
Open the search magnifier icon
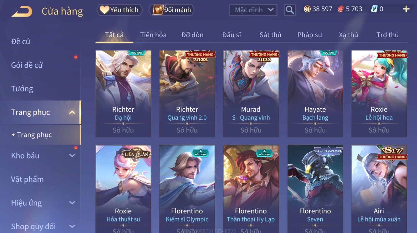click(290, 10)
